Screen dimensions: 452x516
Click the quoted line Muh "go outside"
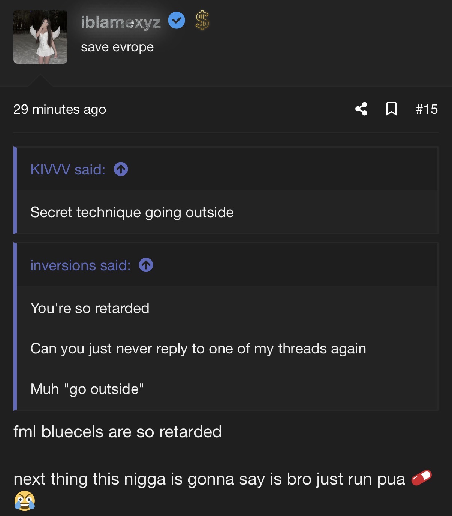(87, 389)
